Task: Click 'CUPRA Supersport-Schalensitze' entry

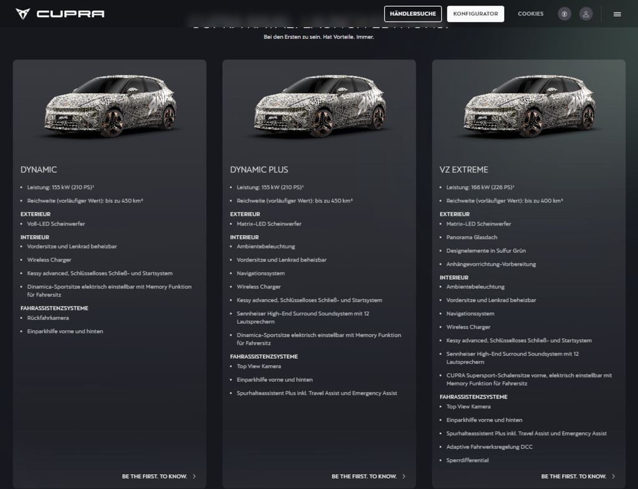Action: pyautogui.click(x=529, y=379)
